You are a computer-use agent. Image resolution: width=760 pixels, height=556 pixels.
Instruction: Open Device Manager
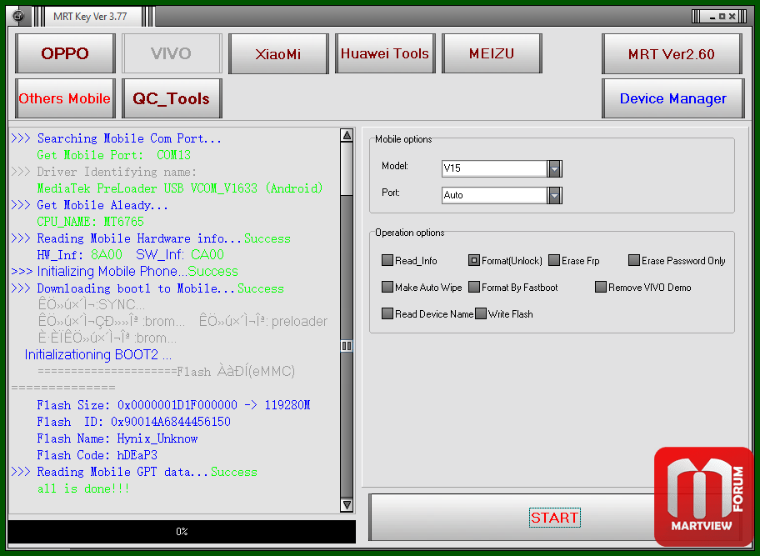tap(672, 98)
